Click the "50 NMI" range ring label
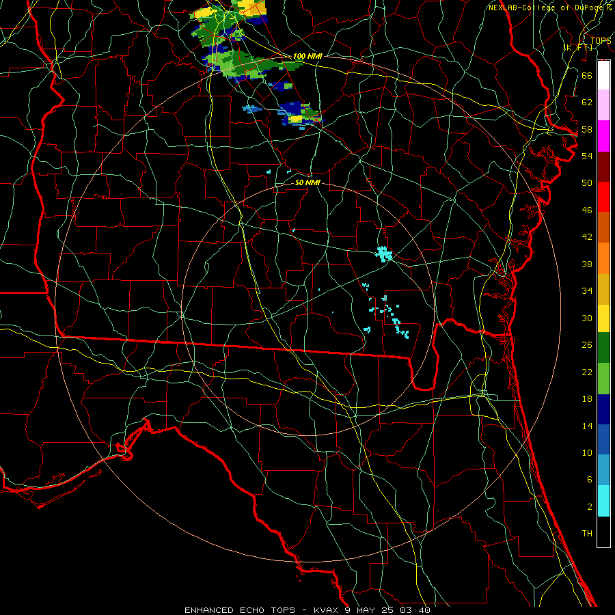The width and height of the screenshot is (615, 615). [x=307, y=182]
